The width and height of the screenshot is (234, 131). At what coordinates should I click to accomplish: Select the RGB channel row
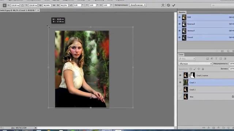point(206,17)
